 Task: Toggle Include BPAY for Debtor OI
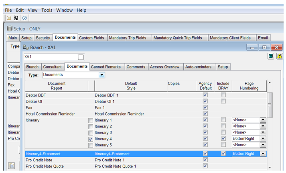tap(223, 101)
